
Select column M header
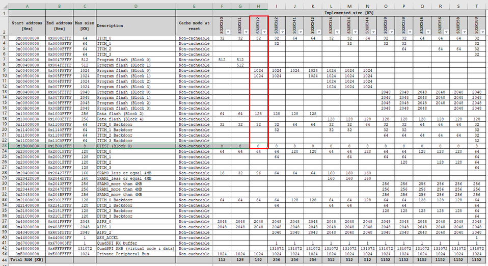click(x=349, y=6)
